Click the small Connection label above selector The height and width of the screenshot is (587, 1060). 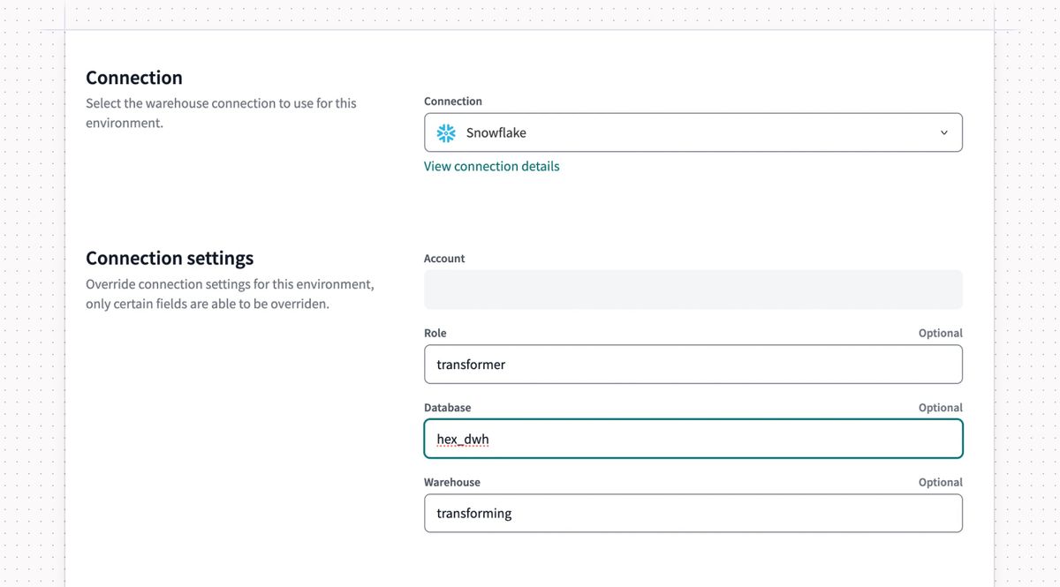[453, 102]
